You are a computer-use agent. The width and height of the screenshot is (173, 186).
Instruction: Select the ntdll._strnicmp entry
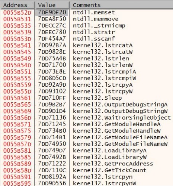coord(99,26)
